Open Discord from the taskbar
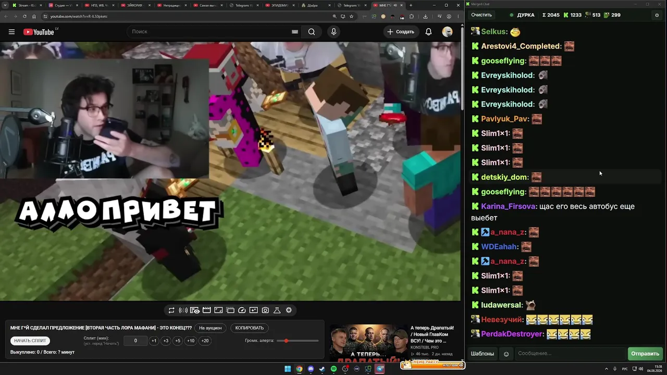This screenshot has width=667, height=375. [311, 369]
